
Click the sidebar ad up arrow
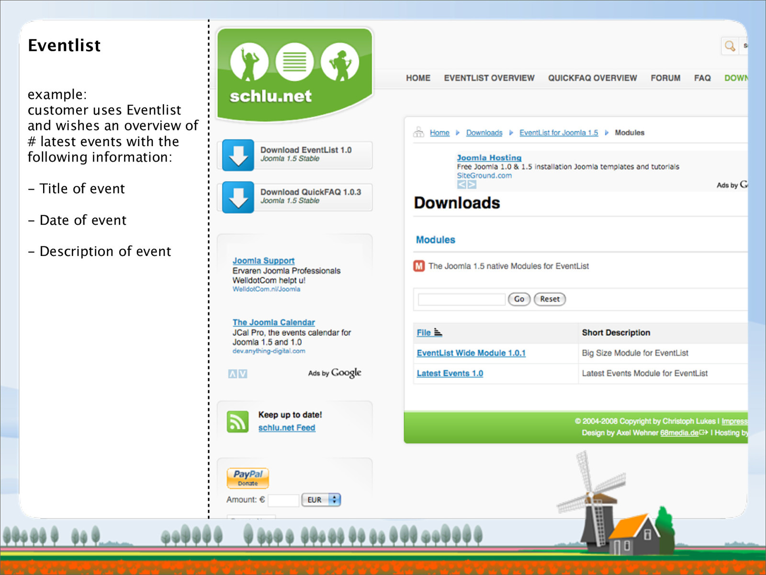coord(233,374)
